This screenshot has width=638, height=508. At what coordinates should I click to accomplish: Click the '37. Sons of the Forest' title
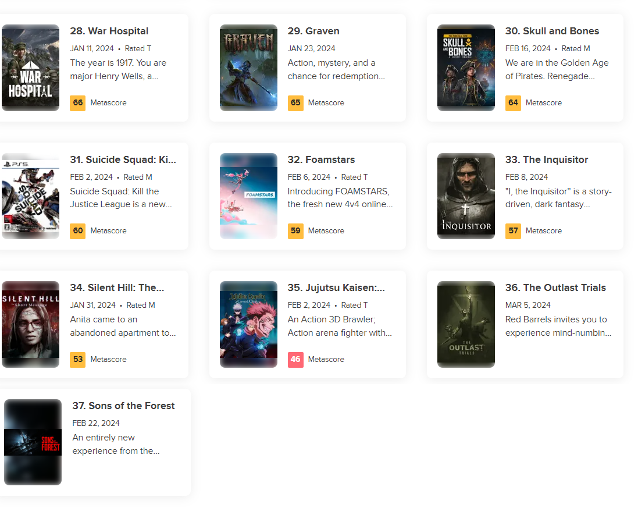[123, 406]
